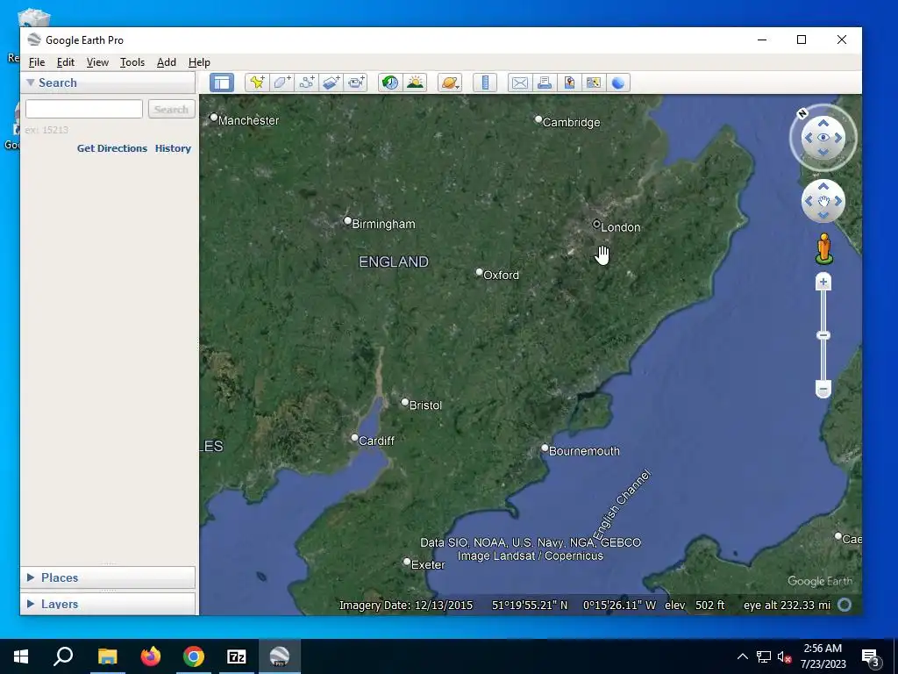Click the Bournemouth city label
The height and width of the screenshot is (674, 898).
584,451
